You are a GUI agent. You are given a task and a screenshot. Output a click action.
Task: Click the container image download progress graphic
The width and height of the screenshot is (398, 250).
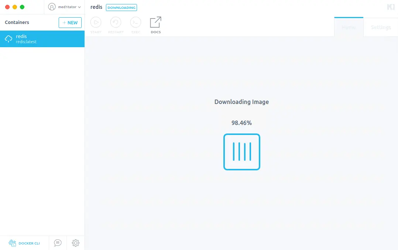point(241,152)
